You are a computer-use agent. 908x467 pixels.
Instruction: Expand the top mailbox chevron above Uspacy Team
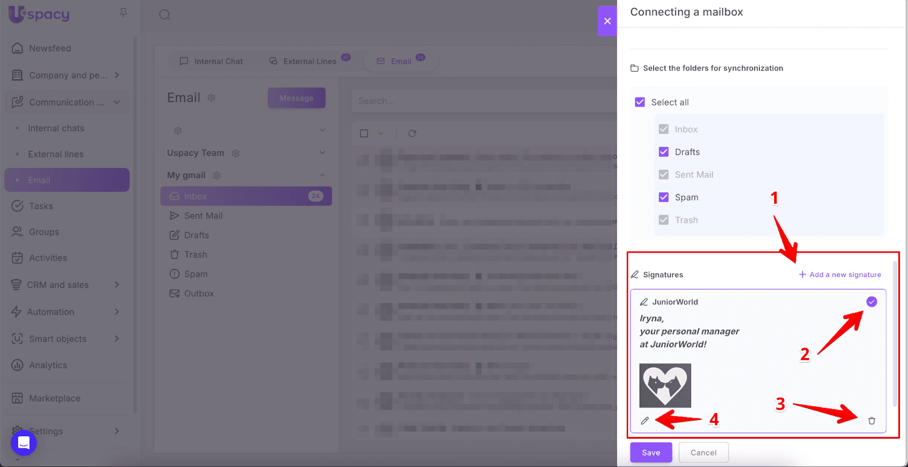coord(322,131)
